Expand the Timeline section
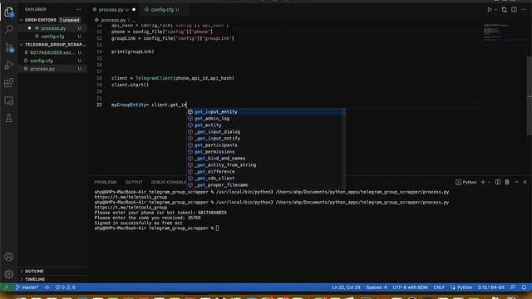 tap(52, 279)
